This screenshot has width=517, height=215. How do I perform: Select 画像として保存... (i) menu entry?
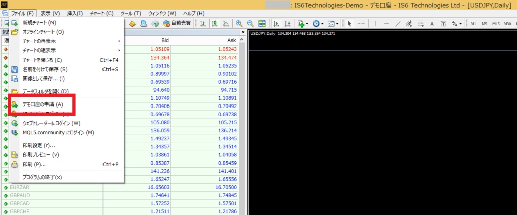pyautogui.click(x=66, y=79)
